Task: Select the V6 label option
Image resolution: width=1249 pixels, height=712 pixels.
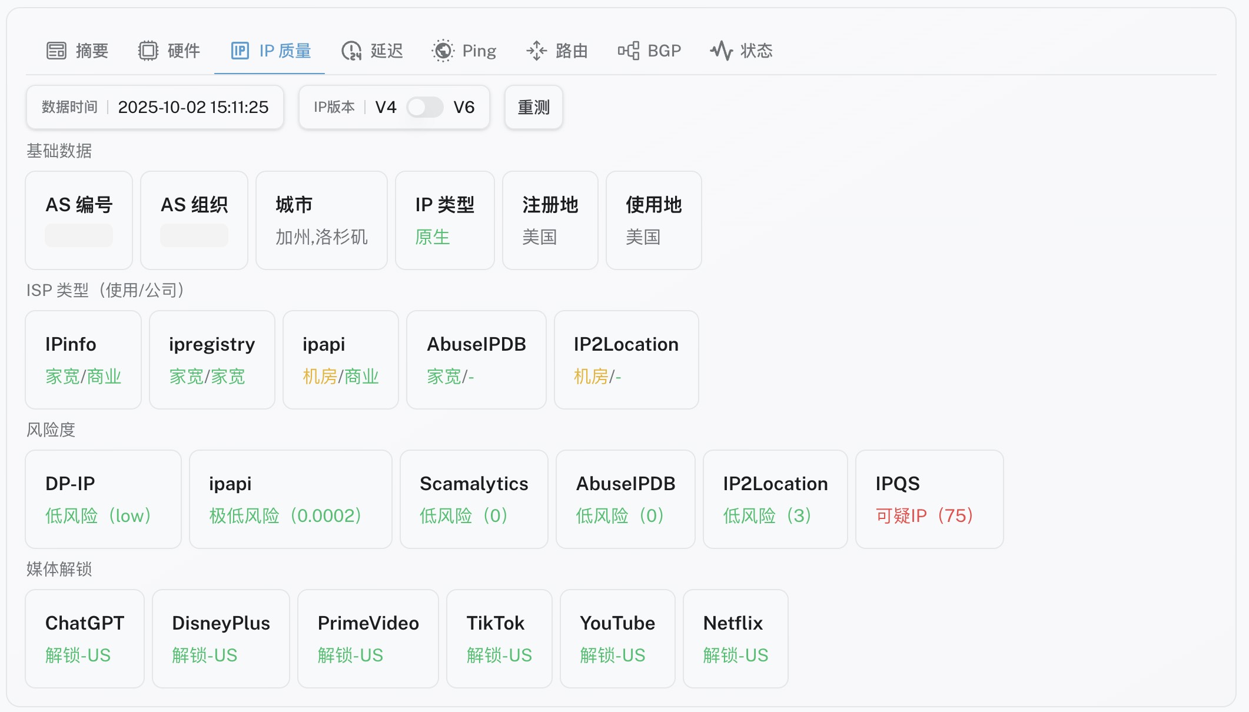Action: click(x=464, y=107)
